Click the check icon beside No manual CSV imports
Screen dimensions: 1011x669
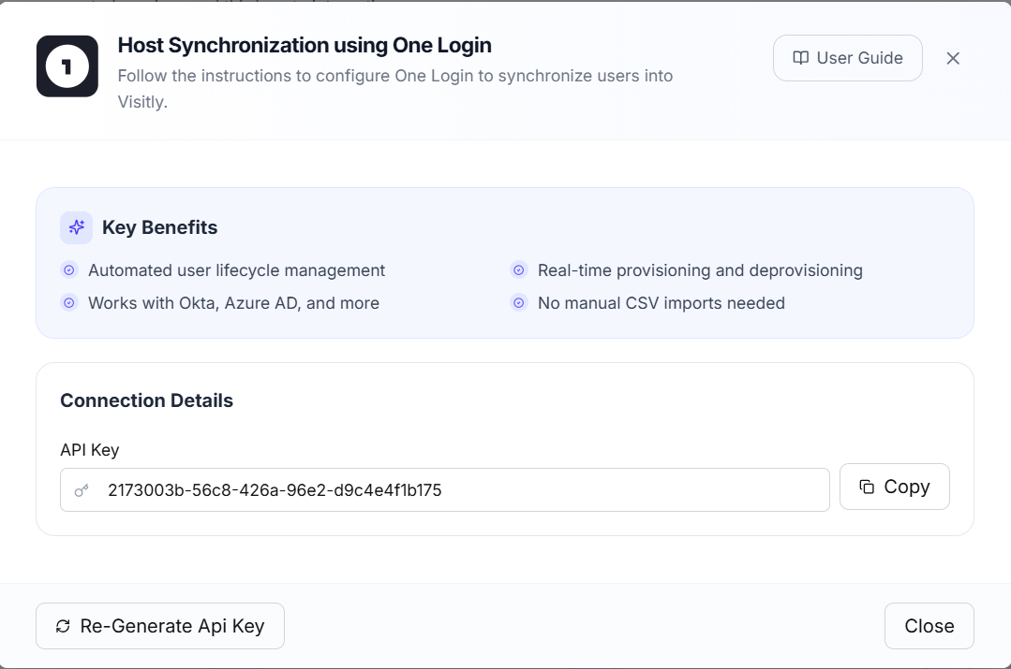[519, 303]
